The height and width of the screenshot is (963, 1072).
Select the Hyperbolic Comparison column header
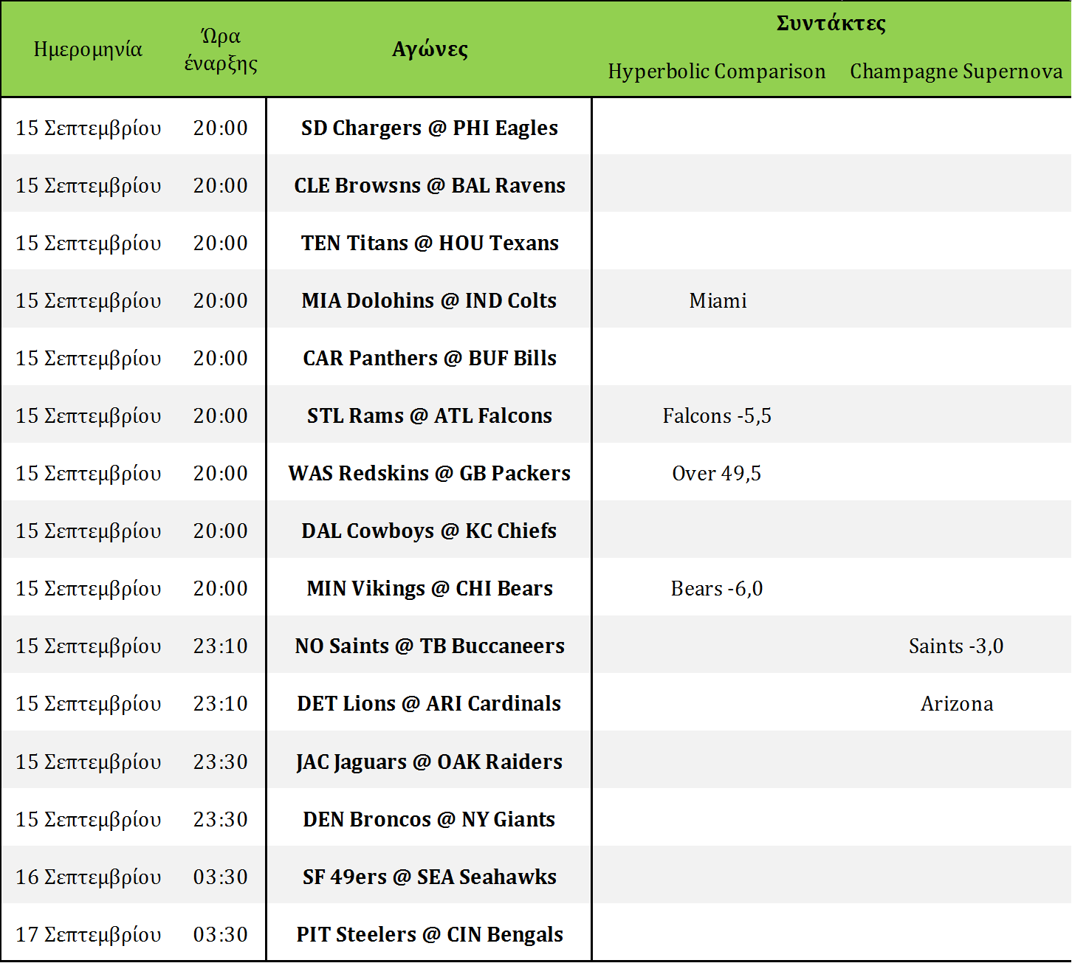[716, 72]
